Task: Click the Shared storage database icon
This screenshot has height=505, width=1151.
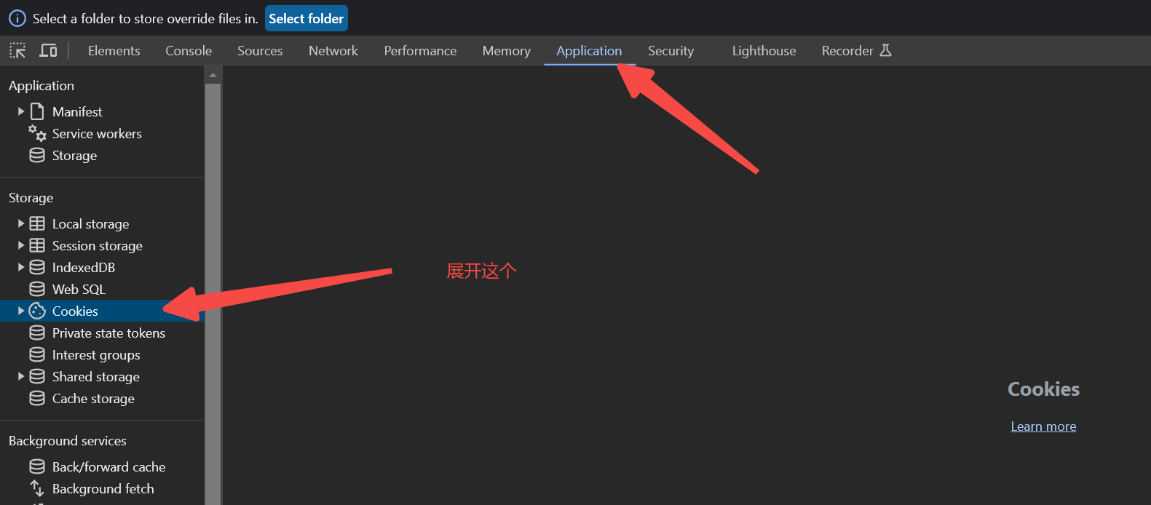Action: click(37, 376)
